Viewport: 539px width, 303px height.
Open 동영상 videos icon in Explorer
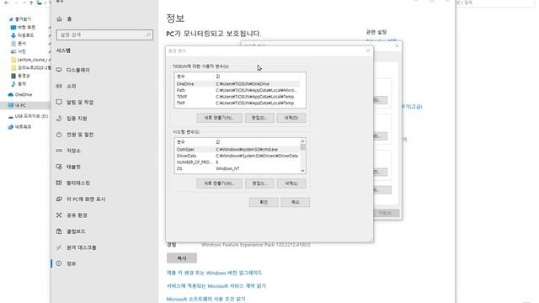point(13,76)
